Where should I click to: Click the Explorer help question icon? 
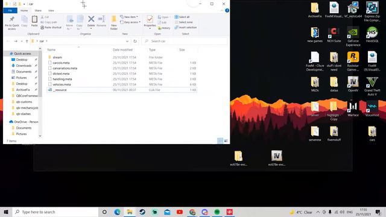(227, 11)
